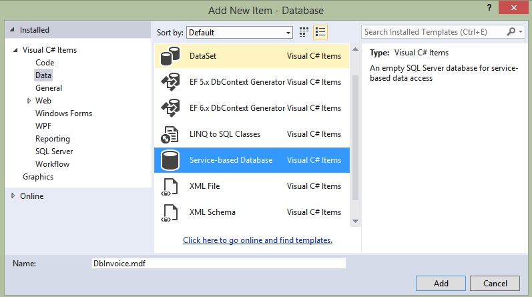Open the Sort by Default dropdown
The width and height of the screenshot is (532, 297).
click(x=240, y=32)
